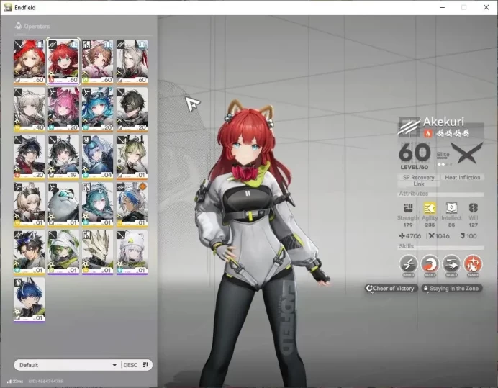Select the green-haired white-hooded operator
Viewport: 498px width, 388px height.
pyautogui.click(x=63, y=253)
